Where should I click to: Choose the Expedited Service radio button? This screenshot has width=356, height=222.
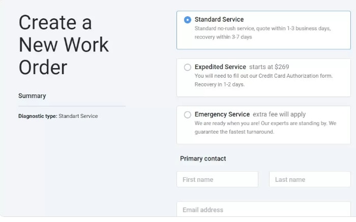(x=188, y=67)
